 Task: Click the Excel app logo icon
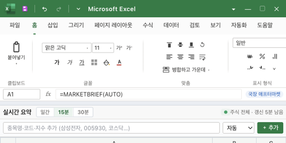click(10, 9)
